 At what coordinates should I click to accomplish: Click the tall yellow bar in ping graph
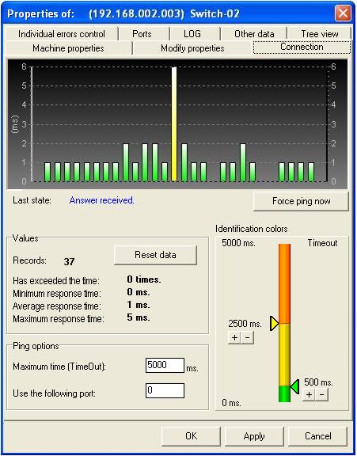click(174, 124)
